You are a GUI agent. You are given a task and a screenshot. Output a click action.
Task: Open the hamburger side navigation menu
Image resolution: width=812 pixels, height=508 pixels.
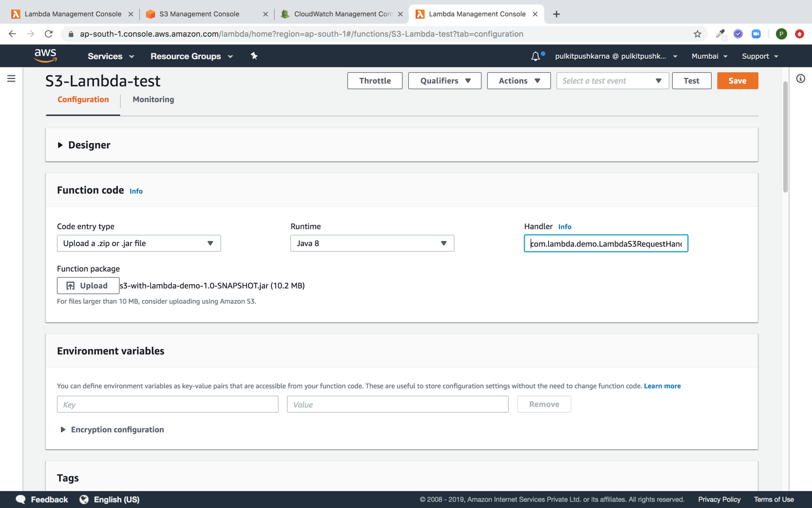coord(11,79)
